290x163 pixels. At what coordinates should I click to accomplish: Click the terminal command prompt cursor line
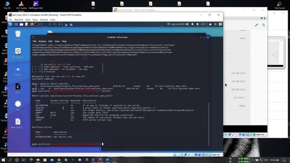[x=68, y=144]
